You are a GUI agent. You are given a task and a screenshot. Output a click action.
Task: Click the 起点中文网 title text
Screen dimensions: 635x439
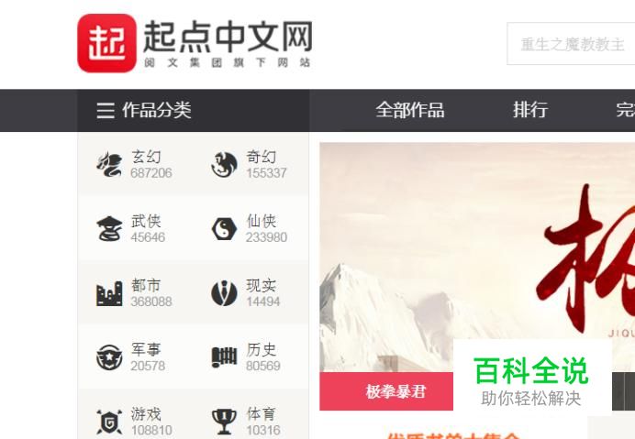(x=228, y=37)
